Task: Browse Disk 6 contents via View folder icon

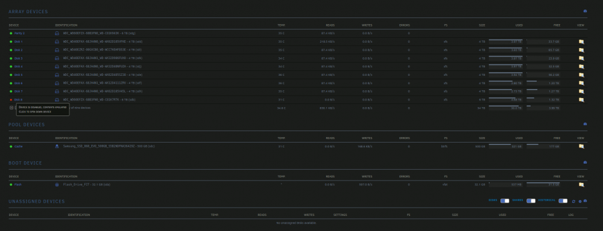Action: coord(581,83)
